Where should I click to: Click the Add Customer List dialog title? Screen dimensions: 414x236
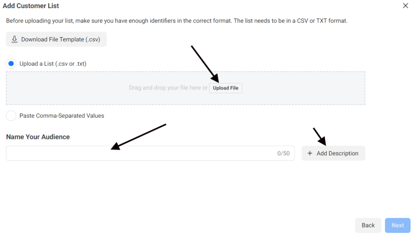[x=31, y=6]
